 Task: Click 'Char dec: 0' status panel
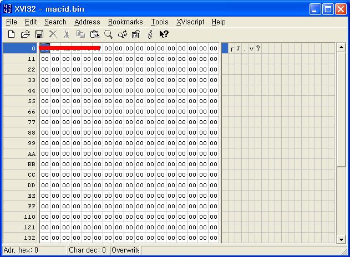[x=88, y=250]
